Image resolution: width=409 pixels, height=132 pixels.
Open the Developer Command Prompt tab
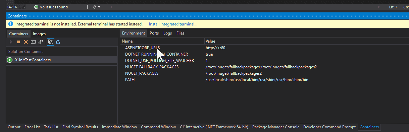tap(329, 127)
